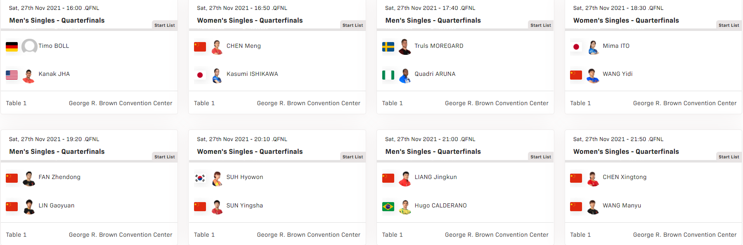Click Timo BOLL's placeholder avatar
Screen dimensions: 743x245
29,47
